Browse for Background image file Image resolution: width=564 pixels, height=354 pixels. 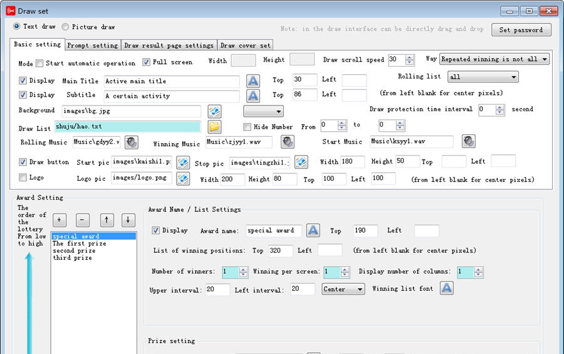coord(214,112)
